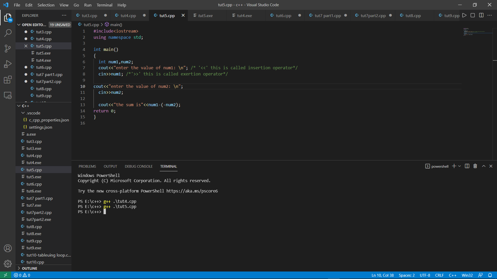Open the terminal launch profile dropdown
497x279 pixels.
[459, 166]
